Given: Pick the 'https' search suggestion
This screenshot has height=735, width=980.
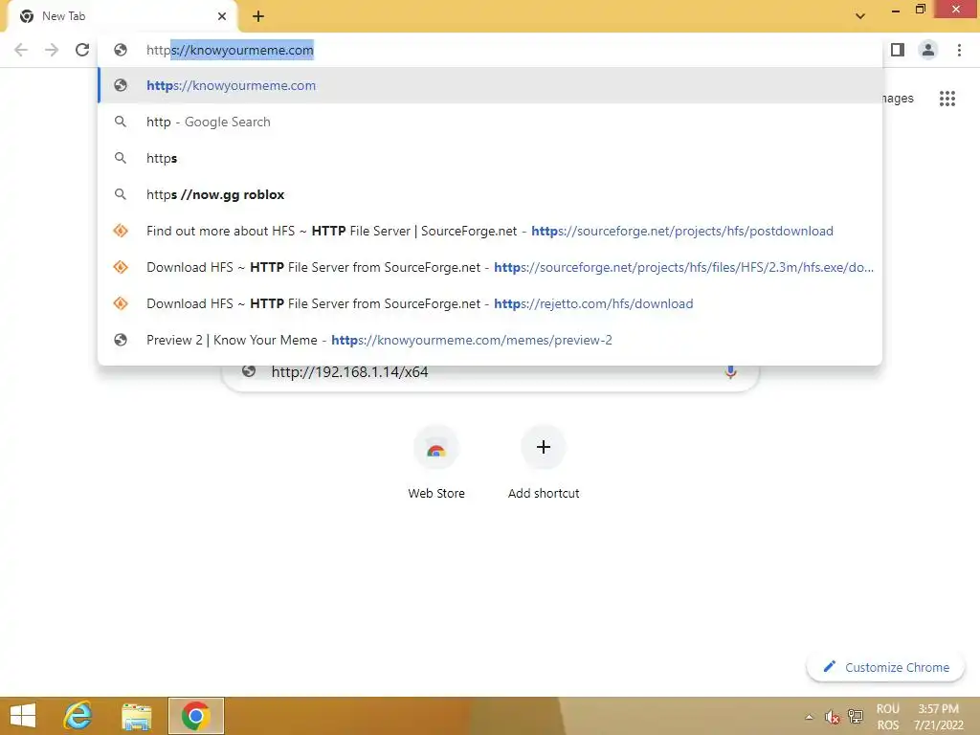Looking at the screenshot, I should click(x=490, y=158).
